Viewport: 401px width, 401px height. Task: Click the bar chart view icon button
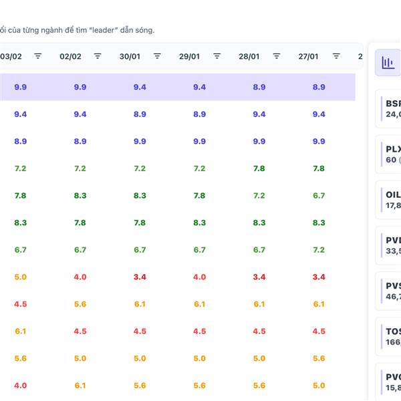pos(388,63)
